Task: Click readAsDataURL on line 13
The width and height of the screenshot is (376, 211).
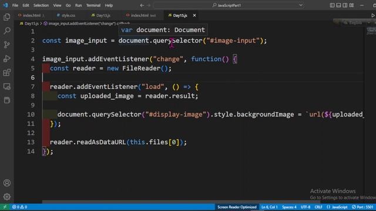Action: coord(102,142)
